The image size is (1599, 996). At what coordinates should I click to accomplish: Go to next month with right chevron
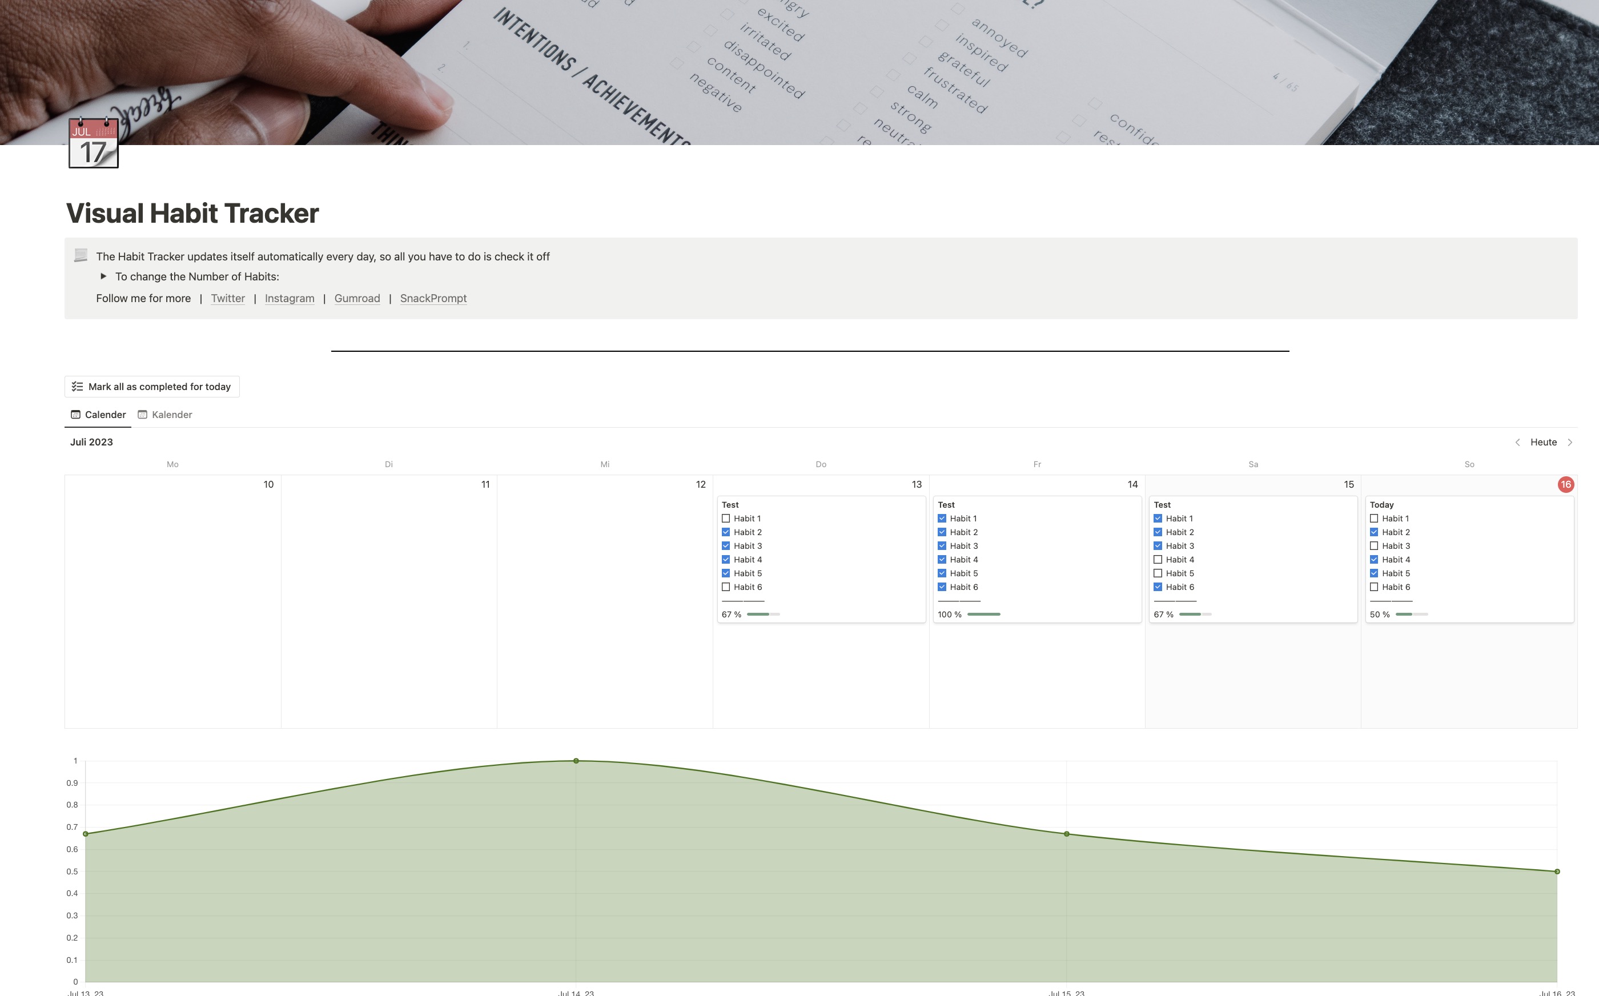(x=1570, y=442)
